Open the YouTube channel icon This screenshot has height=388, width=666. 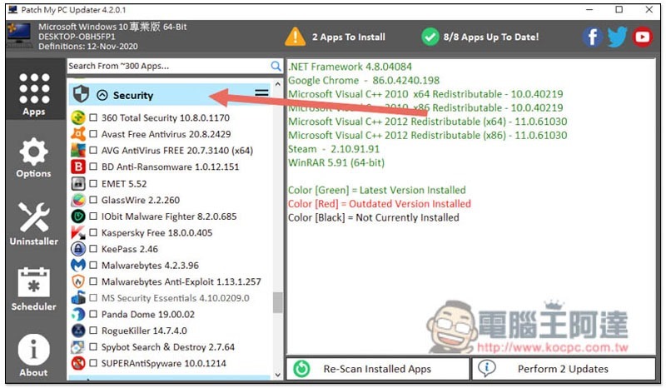coord(642,37)
